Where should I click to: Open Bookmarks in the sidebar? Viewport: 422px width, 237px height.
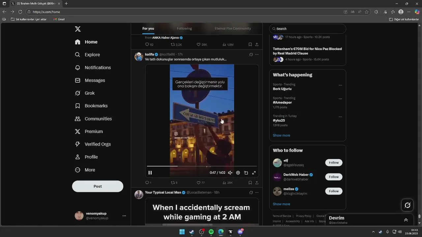point(91,106)
